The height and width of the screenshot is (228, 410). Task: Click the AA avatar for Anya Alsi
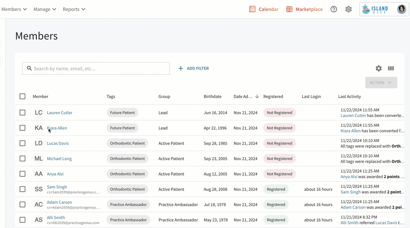point(39,174)
